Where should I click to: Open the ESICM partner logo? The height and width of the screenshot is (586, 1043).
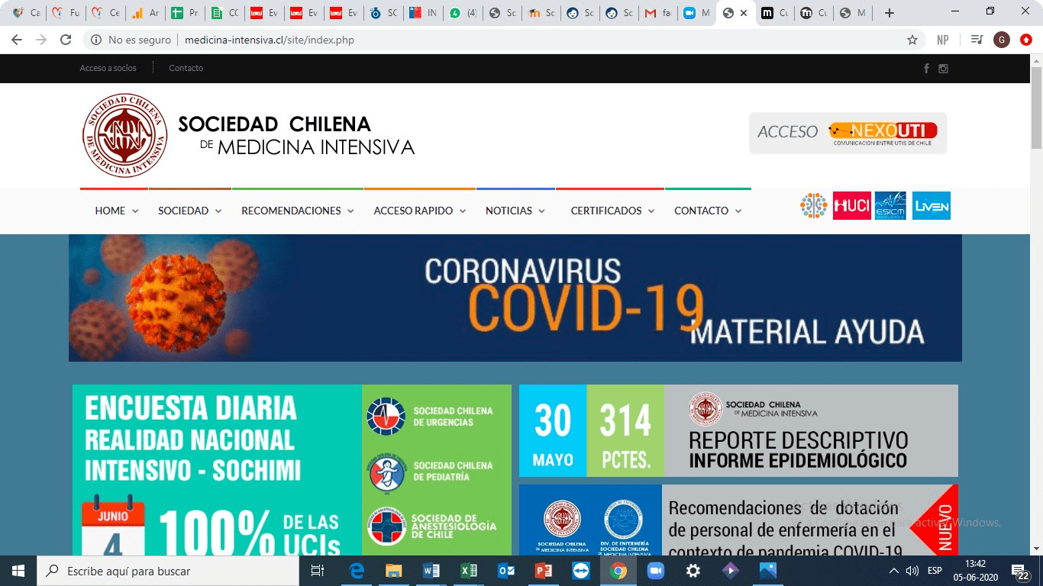890,205
